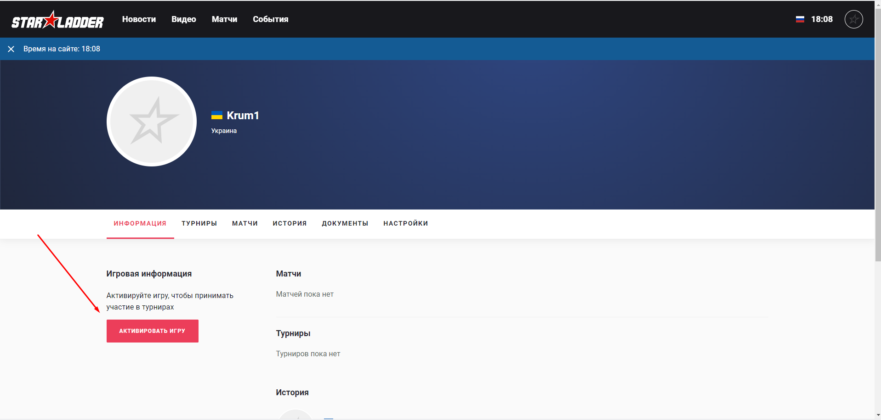Click the StarLadder logo
The width and height of the screenshot is (881, 420).
click(x=57, y=20)
